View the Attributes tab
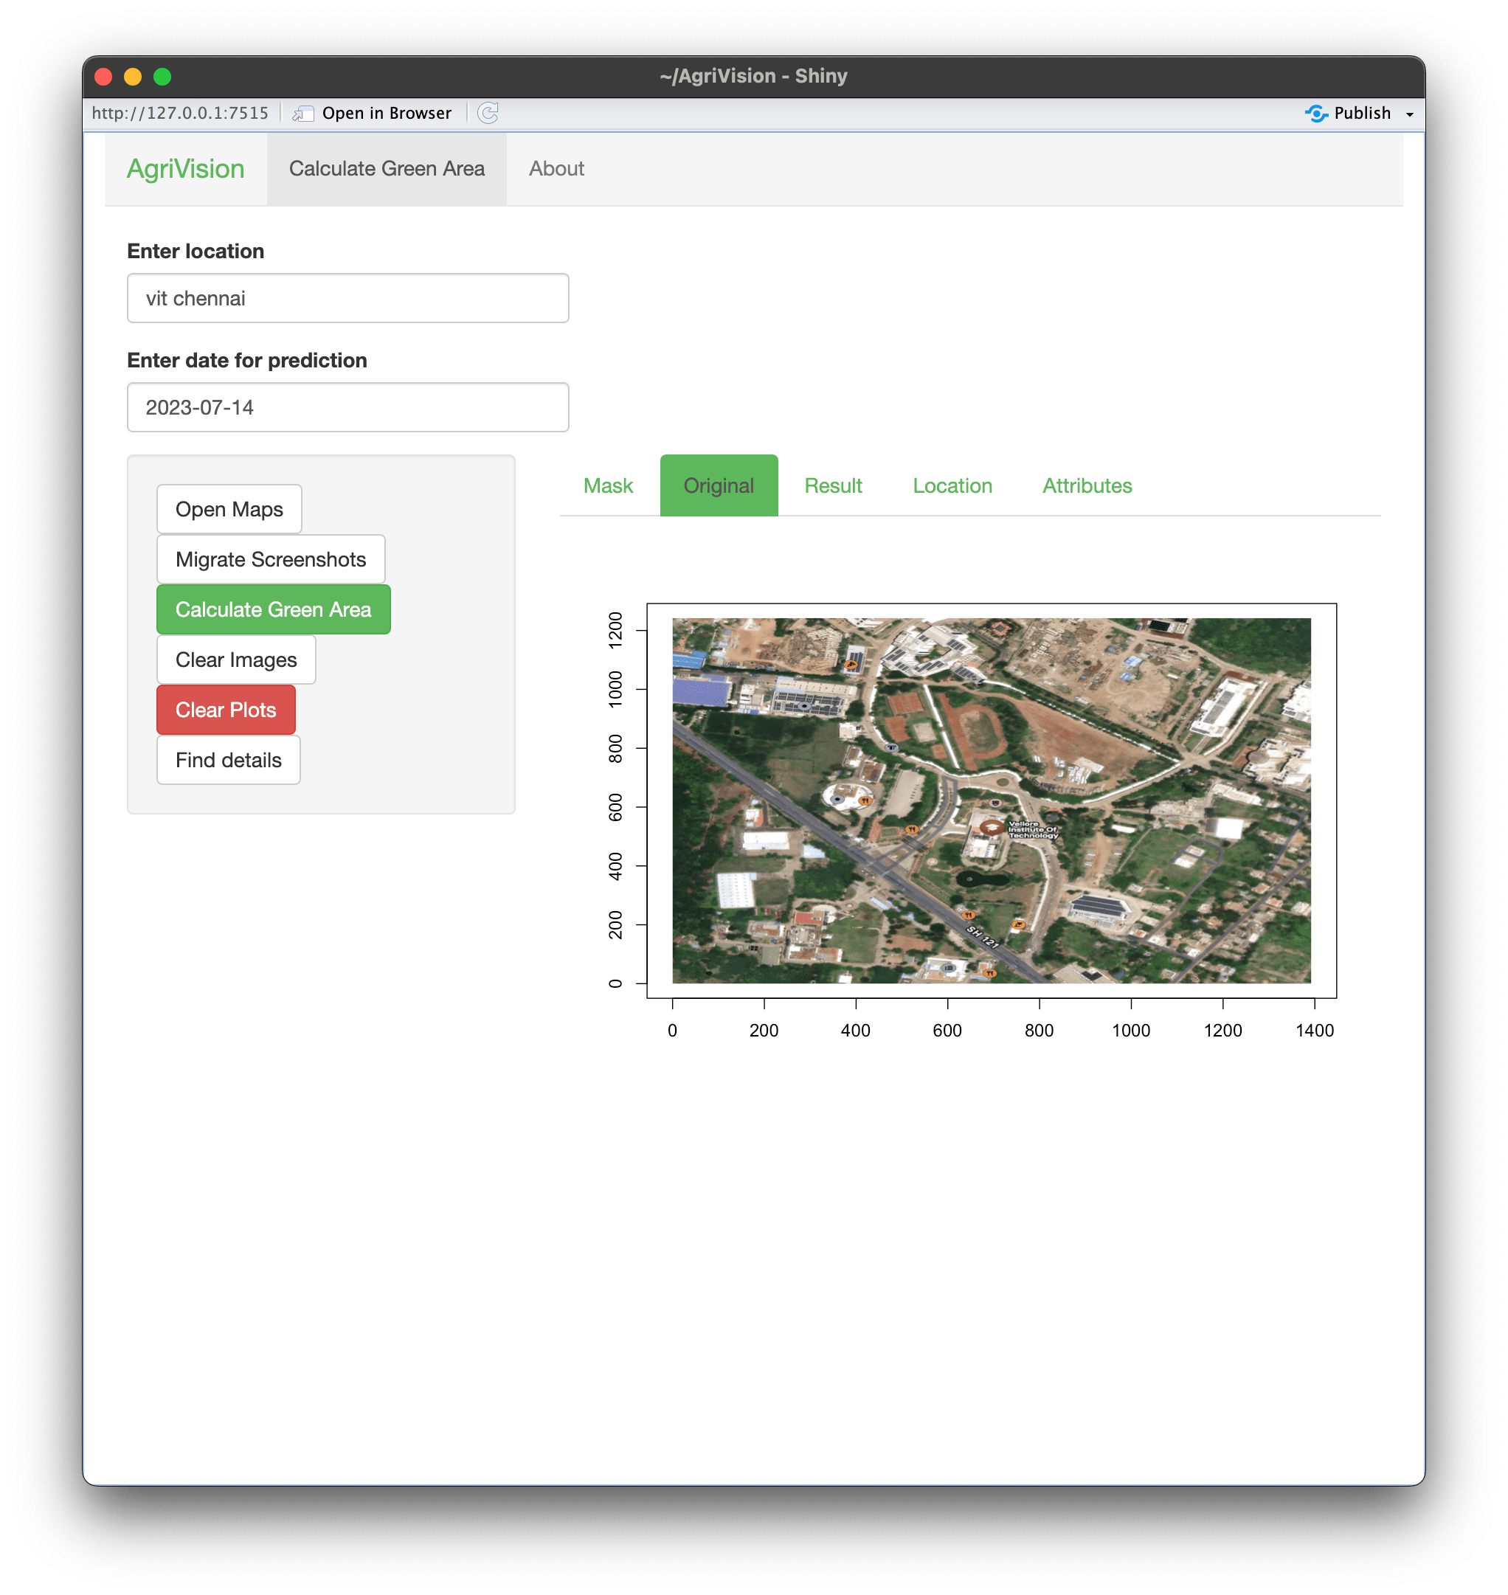Viewport: 1508px width, 1595px height. click(1087, 485)
